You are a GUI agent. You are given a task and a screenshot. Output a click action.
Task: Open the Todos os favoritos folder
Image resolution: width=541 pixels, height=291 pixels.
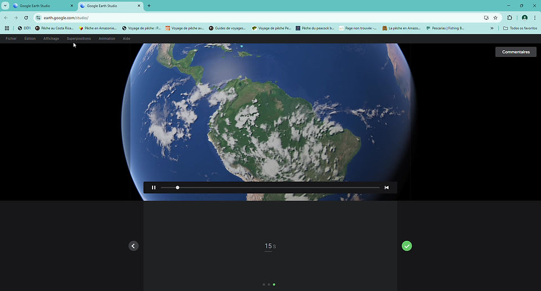pyautogui.click(x=520, y=28)
